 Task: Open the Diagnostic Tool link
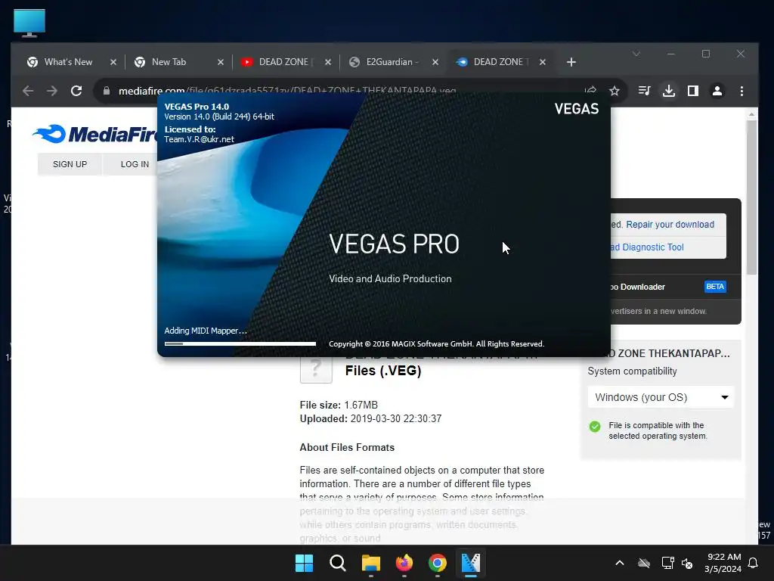(647, 247)
